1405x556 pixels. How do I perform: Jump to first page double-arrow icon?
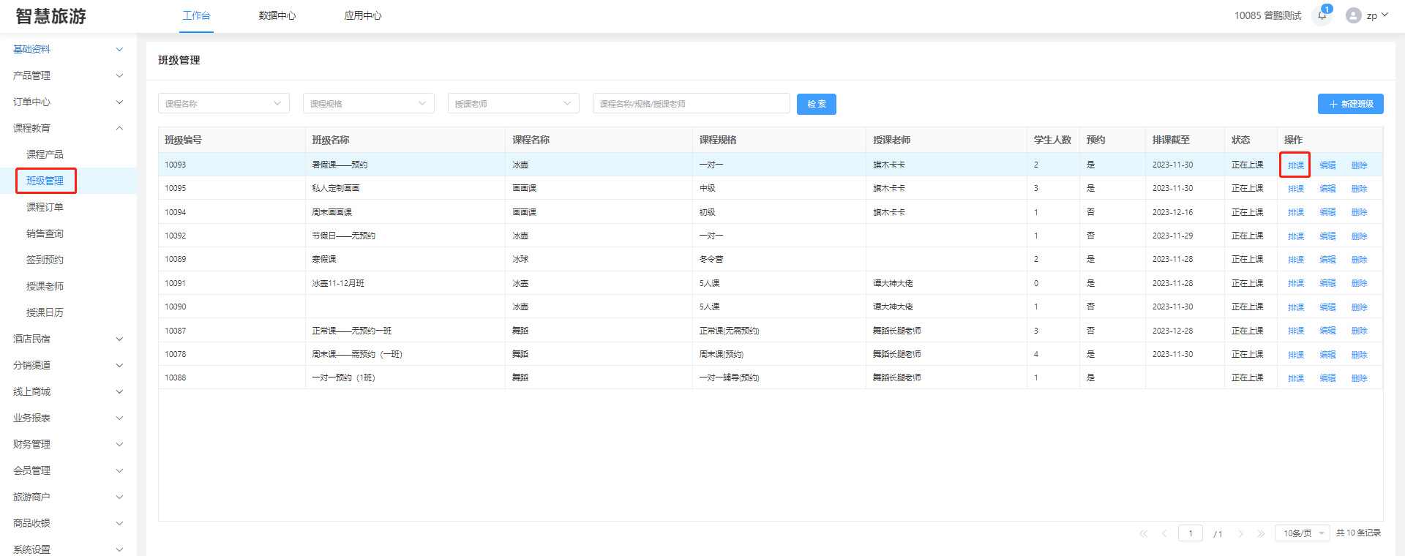click(1143, 533)
